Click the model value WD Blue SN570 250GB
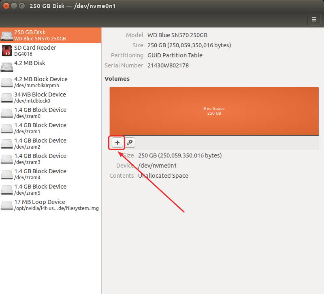The width and height of the screenshot is (324, 294). point(177,35)
